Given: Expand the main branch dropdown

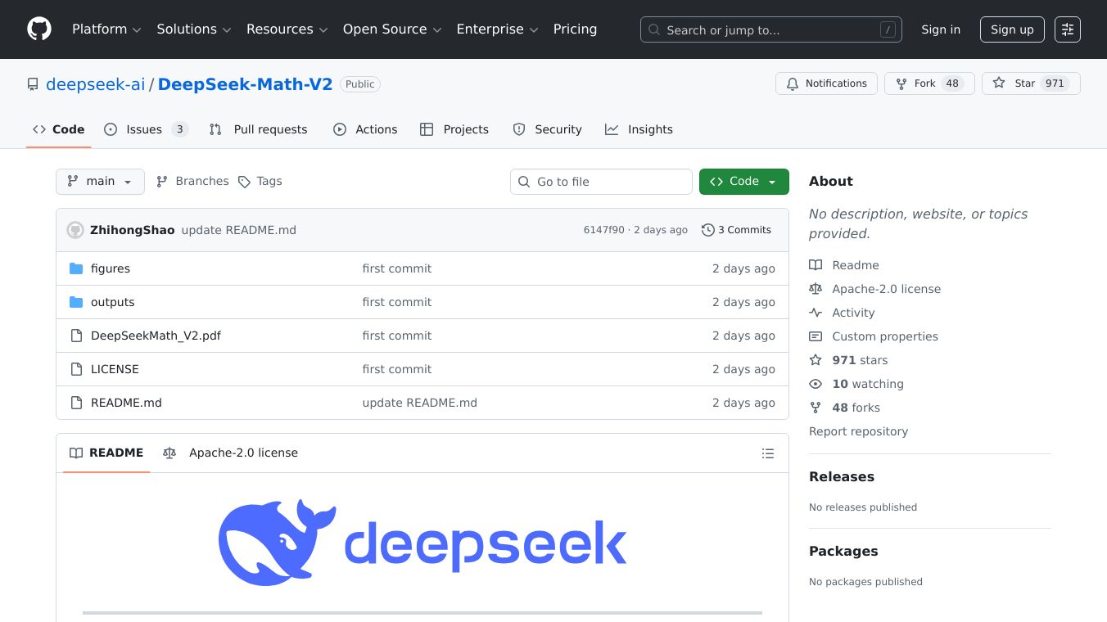Looking at the screenshot, I should click(x=100, y=182).
